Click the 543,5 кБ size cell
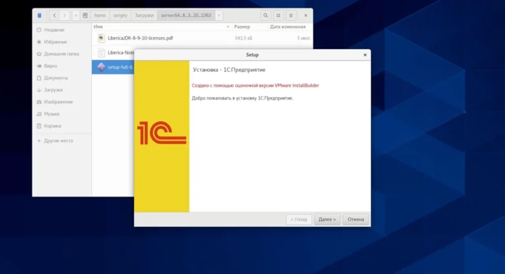Screen dimensions: 505x274 244,38
